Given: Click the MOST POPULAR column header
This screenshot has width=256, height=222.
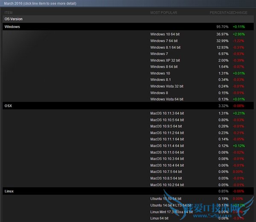Looking at the screenshot, I should pyautogui.click(x=163, y=12).
